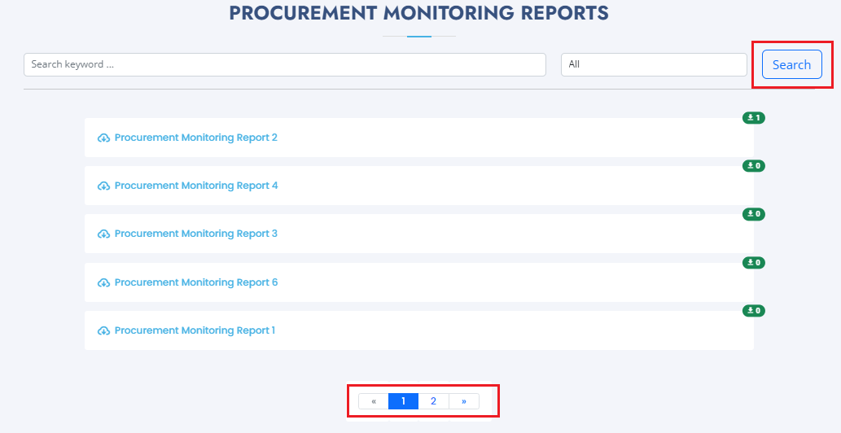Click download count badge on Report 3
841x433 pixels.
754,214
